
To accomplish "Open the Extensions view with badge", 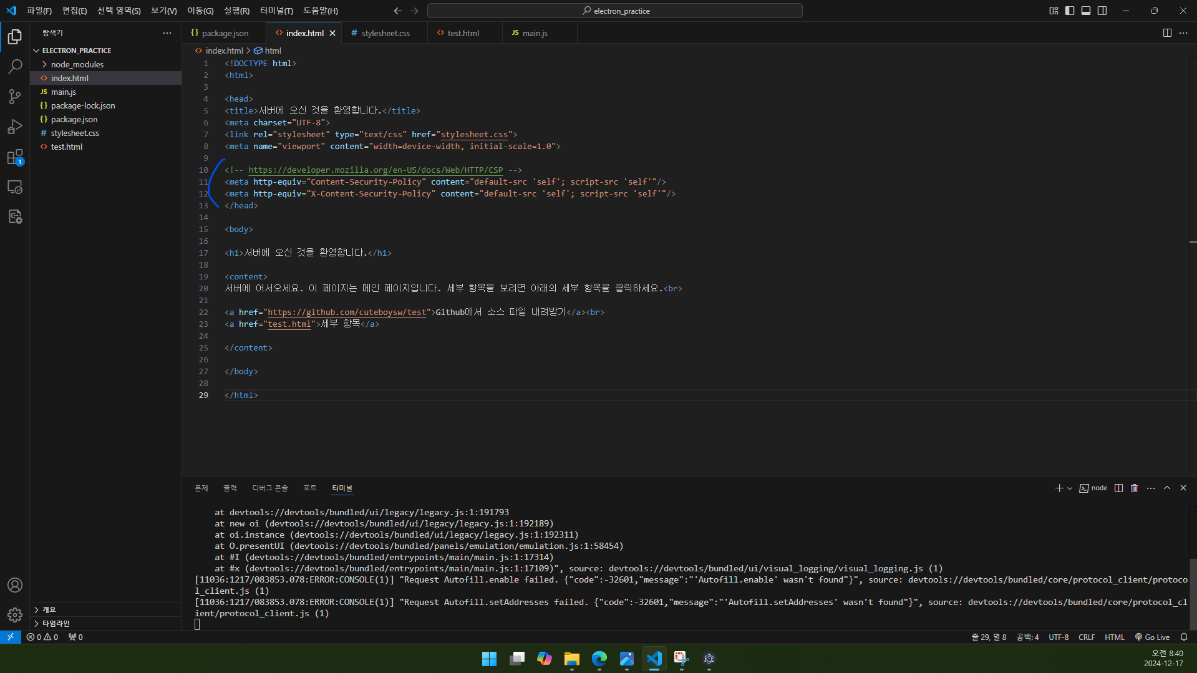I will (15, 157).
